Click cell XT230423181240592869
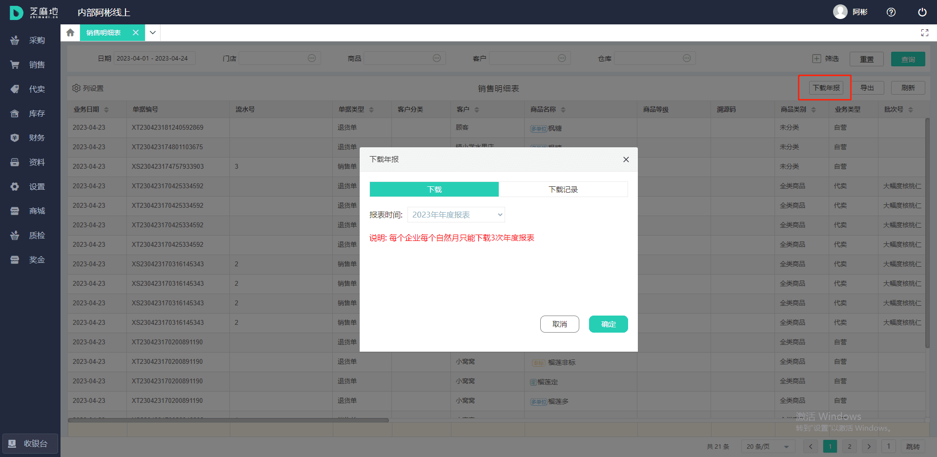Viewport: 937px width, 457px height. [167, 128]
